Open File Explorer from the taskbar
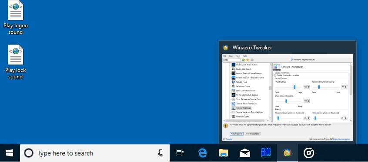 point(224,153)
